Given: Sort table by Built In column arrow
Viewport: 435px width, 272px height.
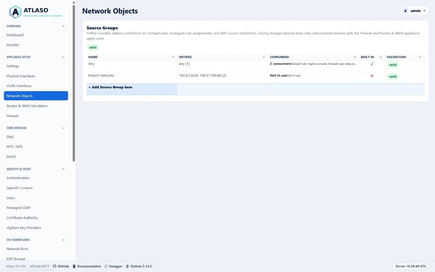Looking at the screenshot, I should point(381,57).
